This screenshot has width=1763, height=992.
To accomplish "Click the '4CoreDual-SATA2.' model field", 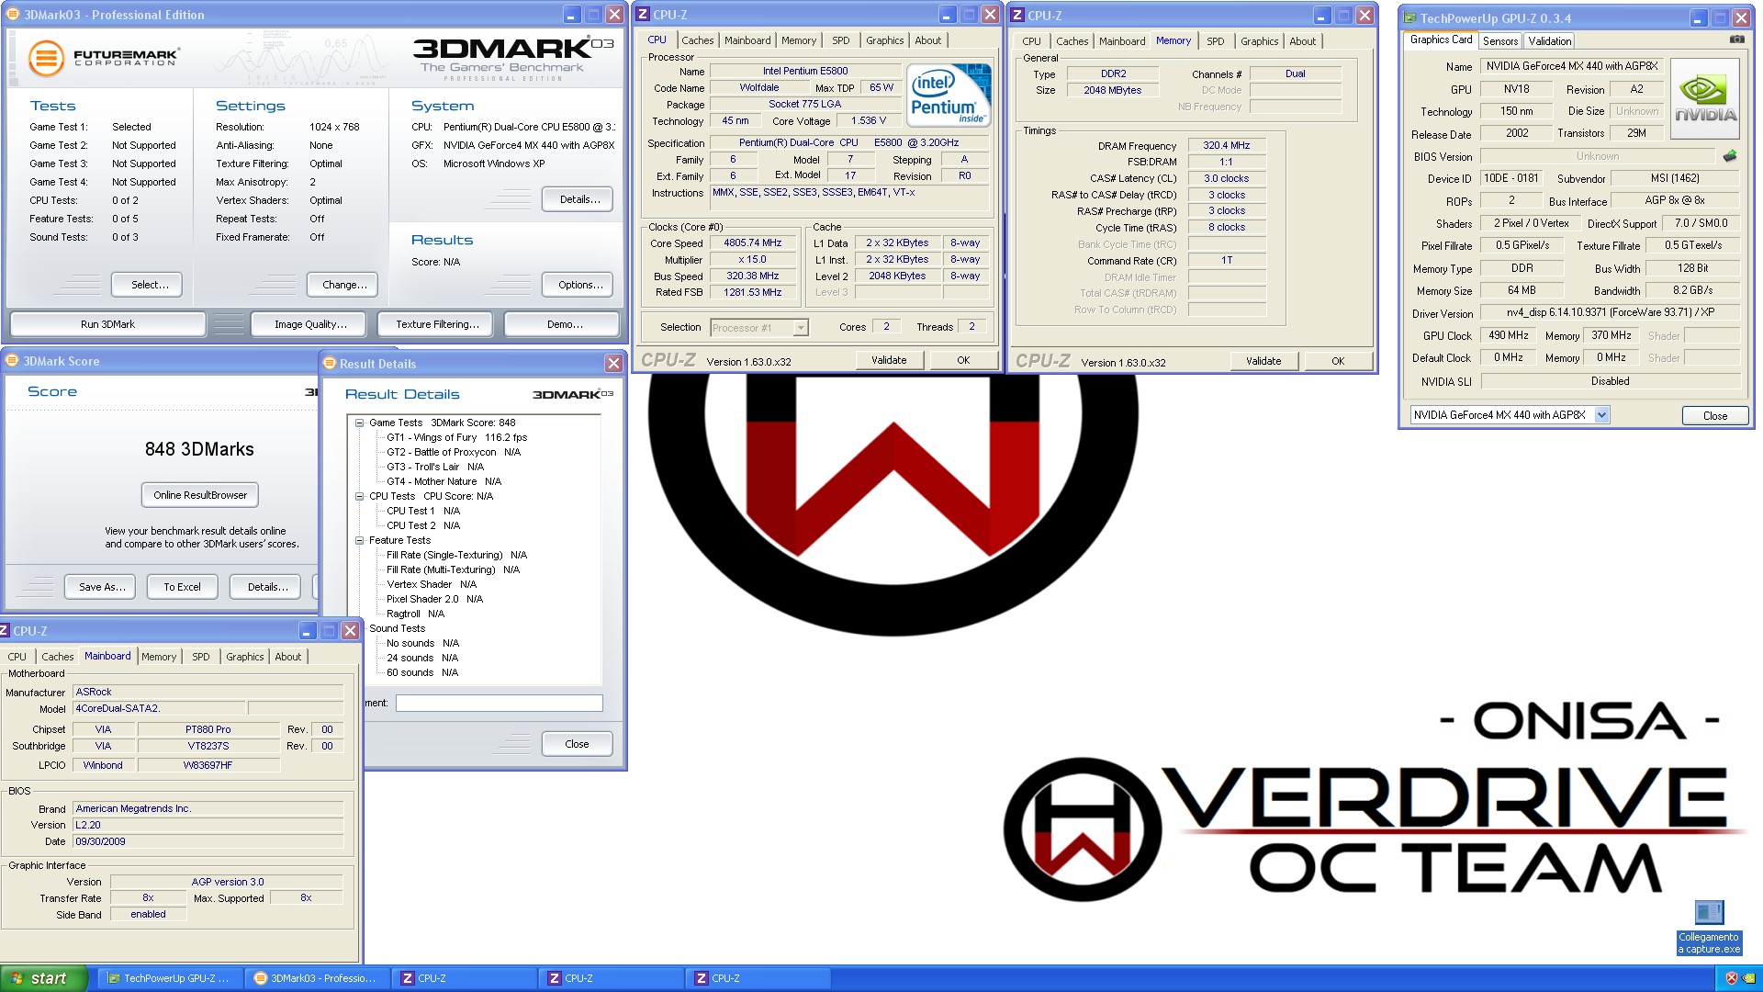I will 159,708.
